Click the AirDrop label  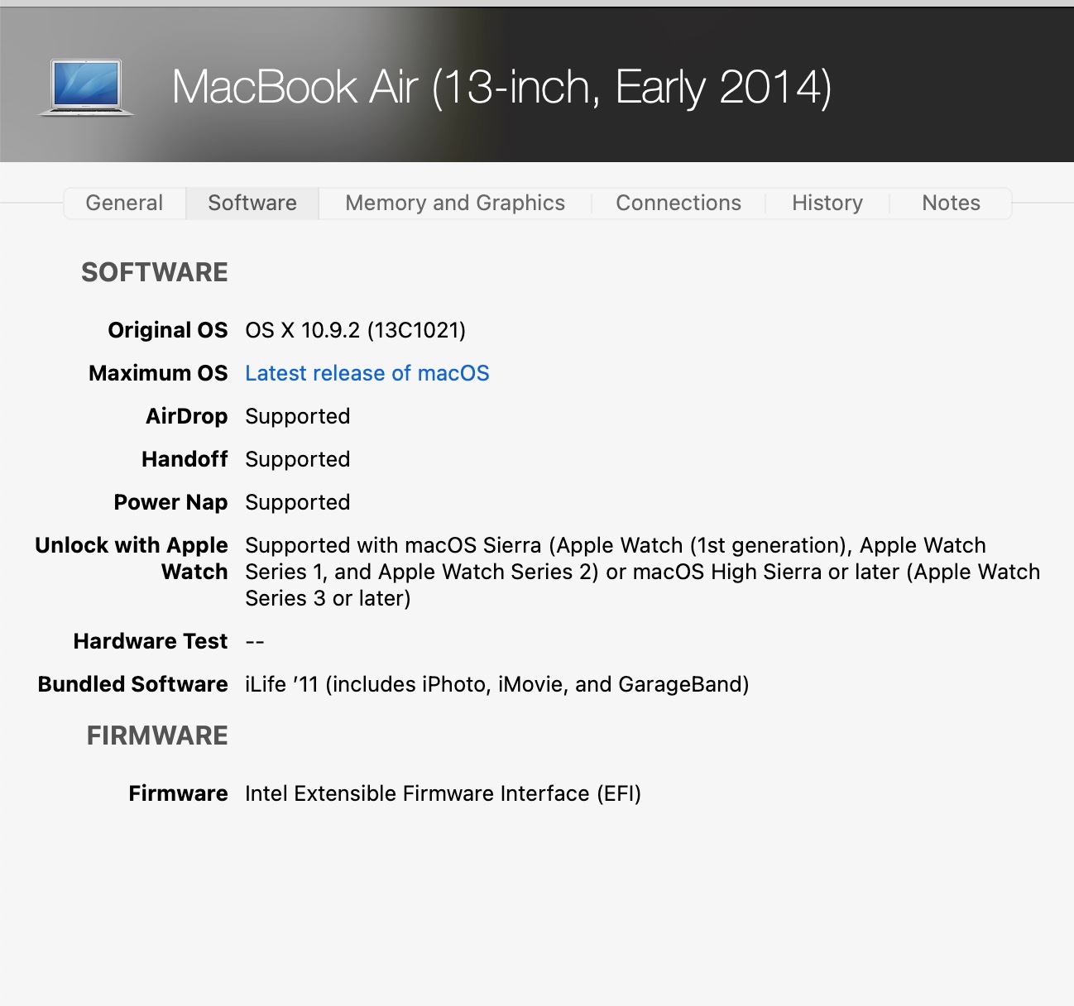tap(187, 416)
